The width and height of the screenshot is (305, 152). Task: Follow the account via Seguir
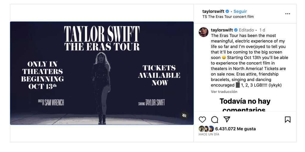click(x=240, y=12)
